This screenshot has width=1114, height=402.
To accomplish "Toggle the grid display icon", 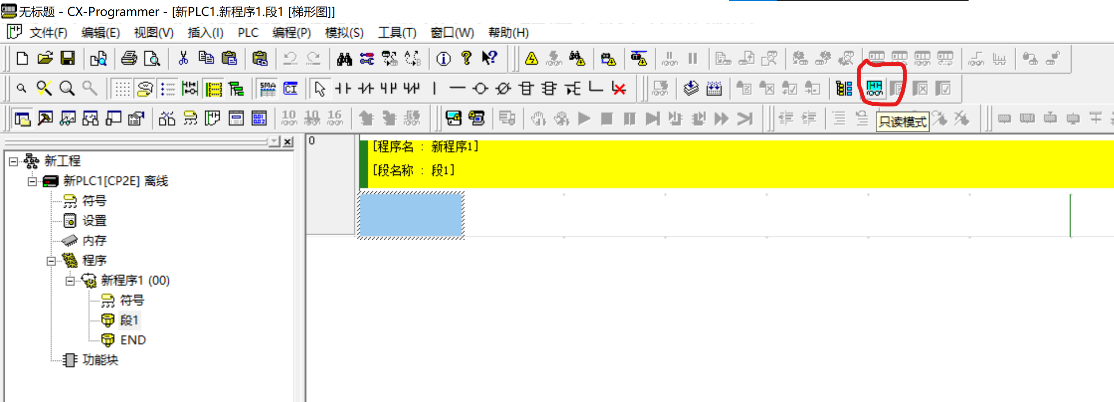I will pyautogui.click(x=122, y=89).
